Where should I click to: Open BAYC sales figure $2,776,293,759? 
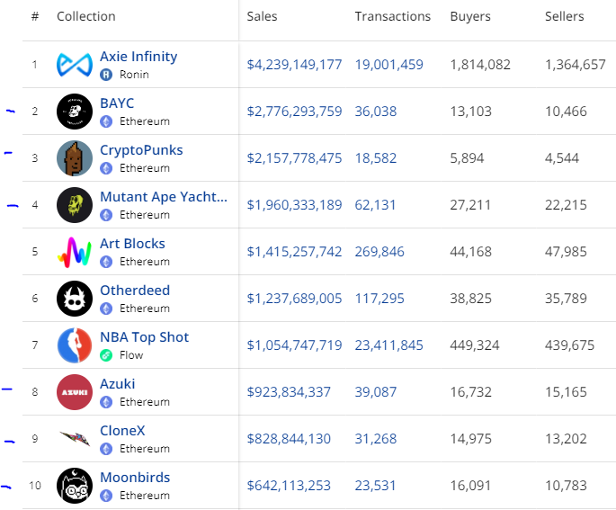294,112
